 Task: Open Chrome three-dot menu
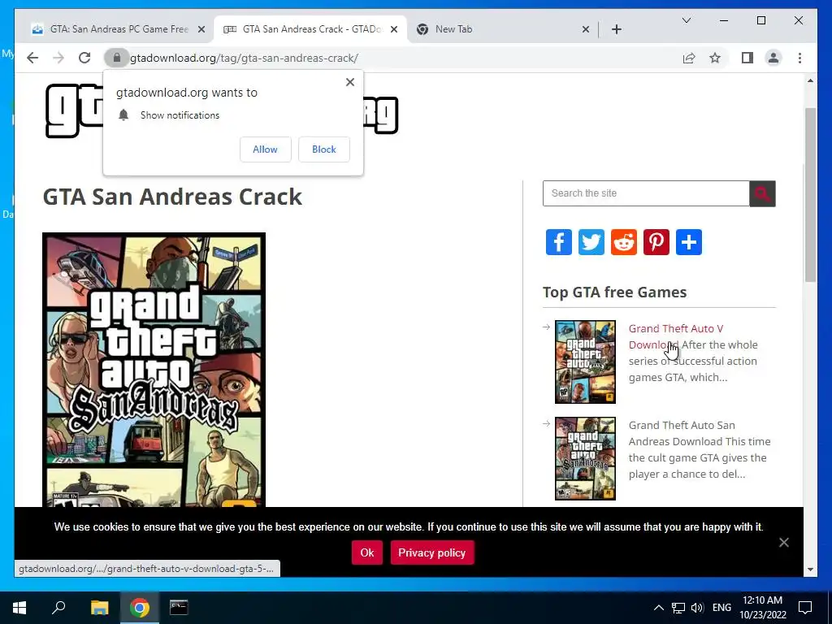tap(799, 58)
